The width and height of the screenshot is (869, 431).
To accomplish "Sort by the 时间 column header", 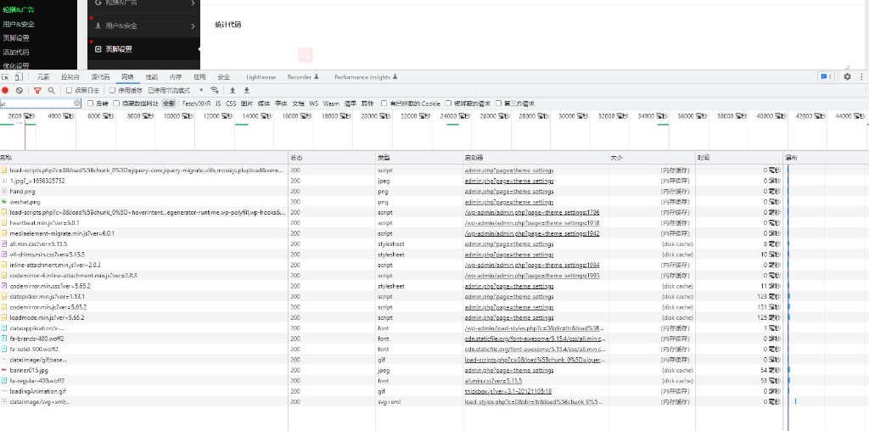I will 739,158.
